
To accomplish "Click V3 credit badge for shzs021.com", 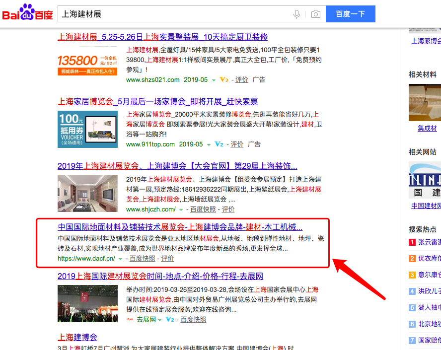I will [224, 79].
